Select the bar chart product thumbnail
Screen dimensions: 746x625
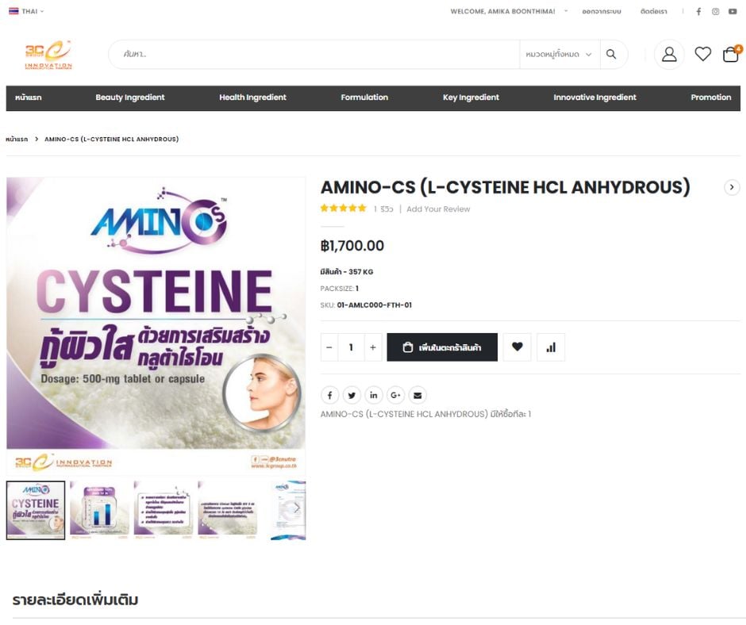pos(99,510)
